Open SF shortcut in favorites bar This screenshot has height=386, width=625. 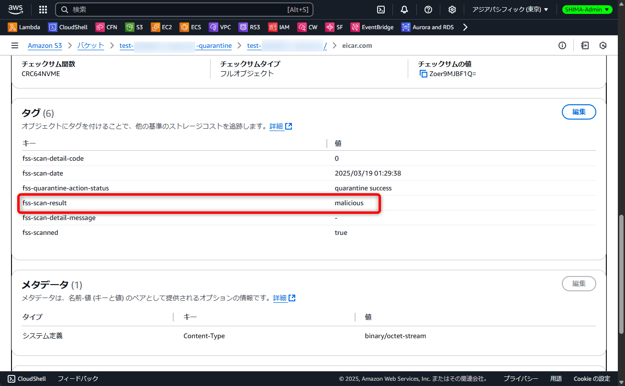[334, 27]
